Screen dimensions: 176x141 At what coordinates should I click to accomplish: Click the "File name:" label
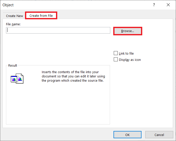tap(13, 24)
